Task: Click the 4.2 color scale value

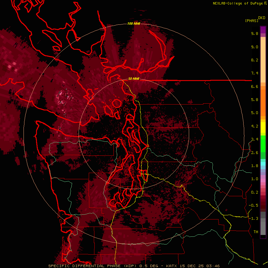Action: (255, 126)
